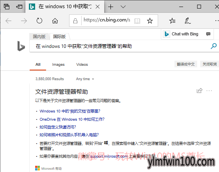Set these tabs aside icon
This screenshot has height=172, width=219.
point(19,7)
